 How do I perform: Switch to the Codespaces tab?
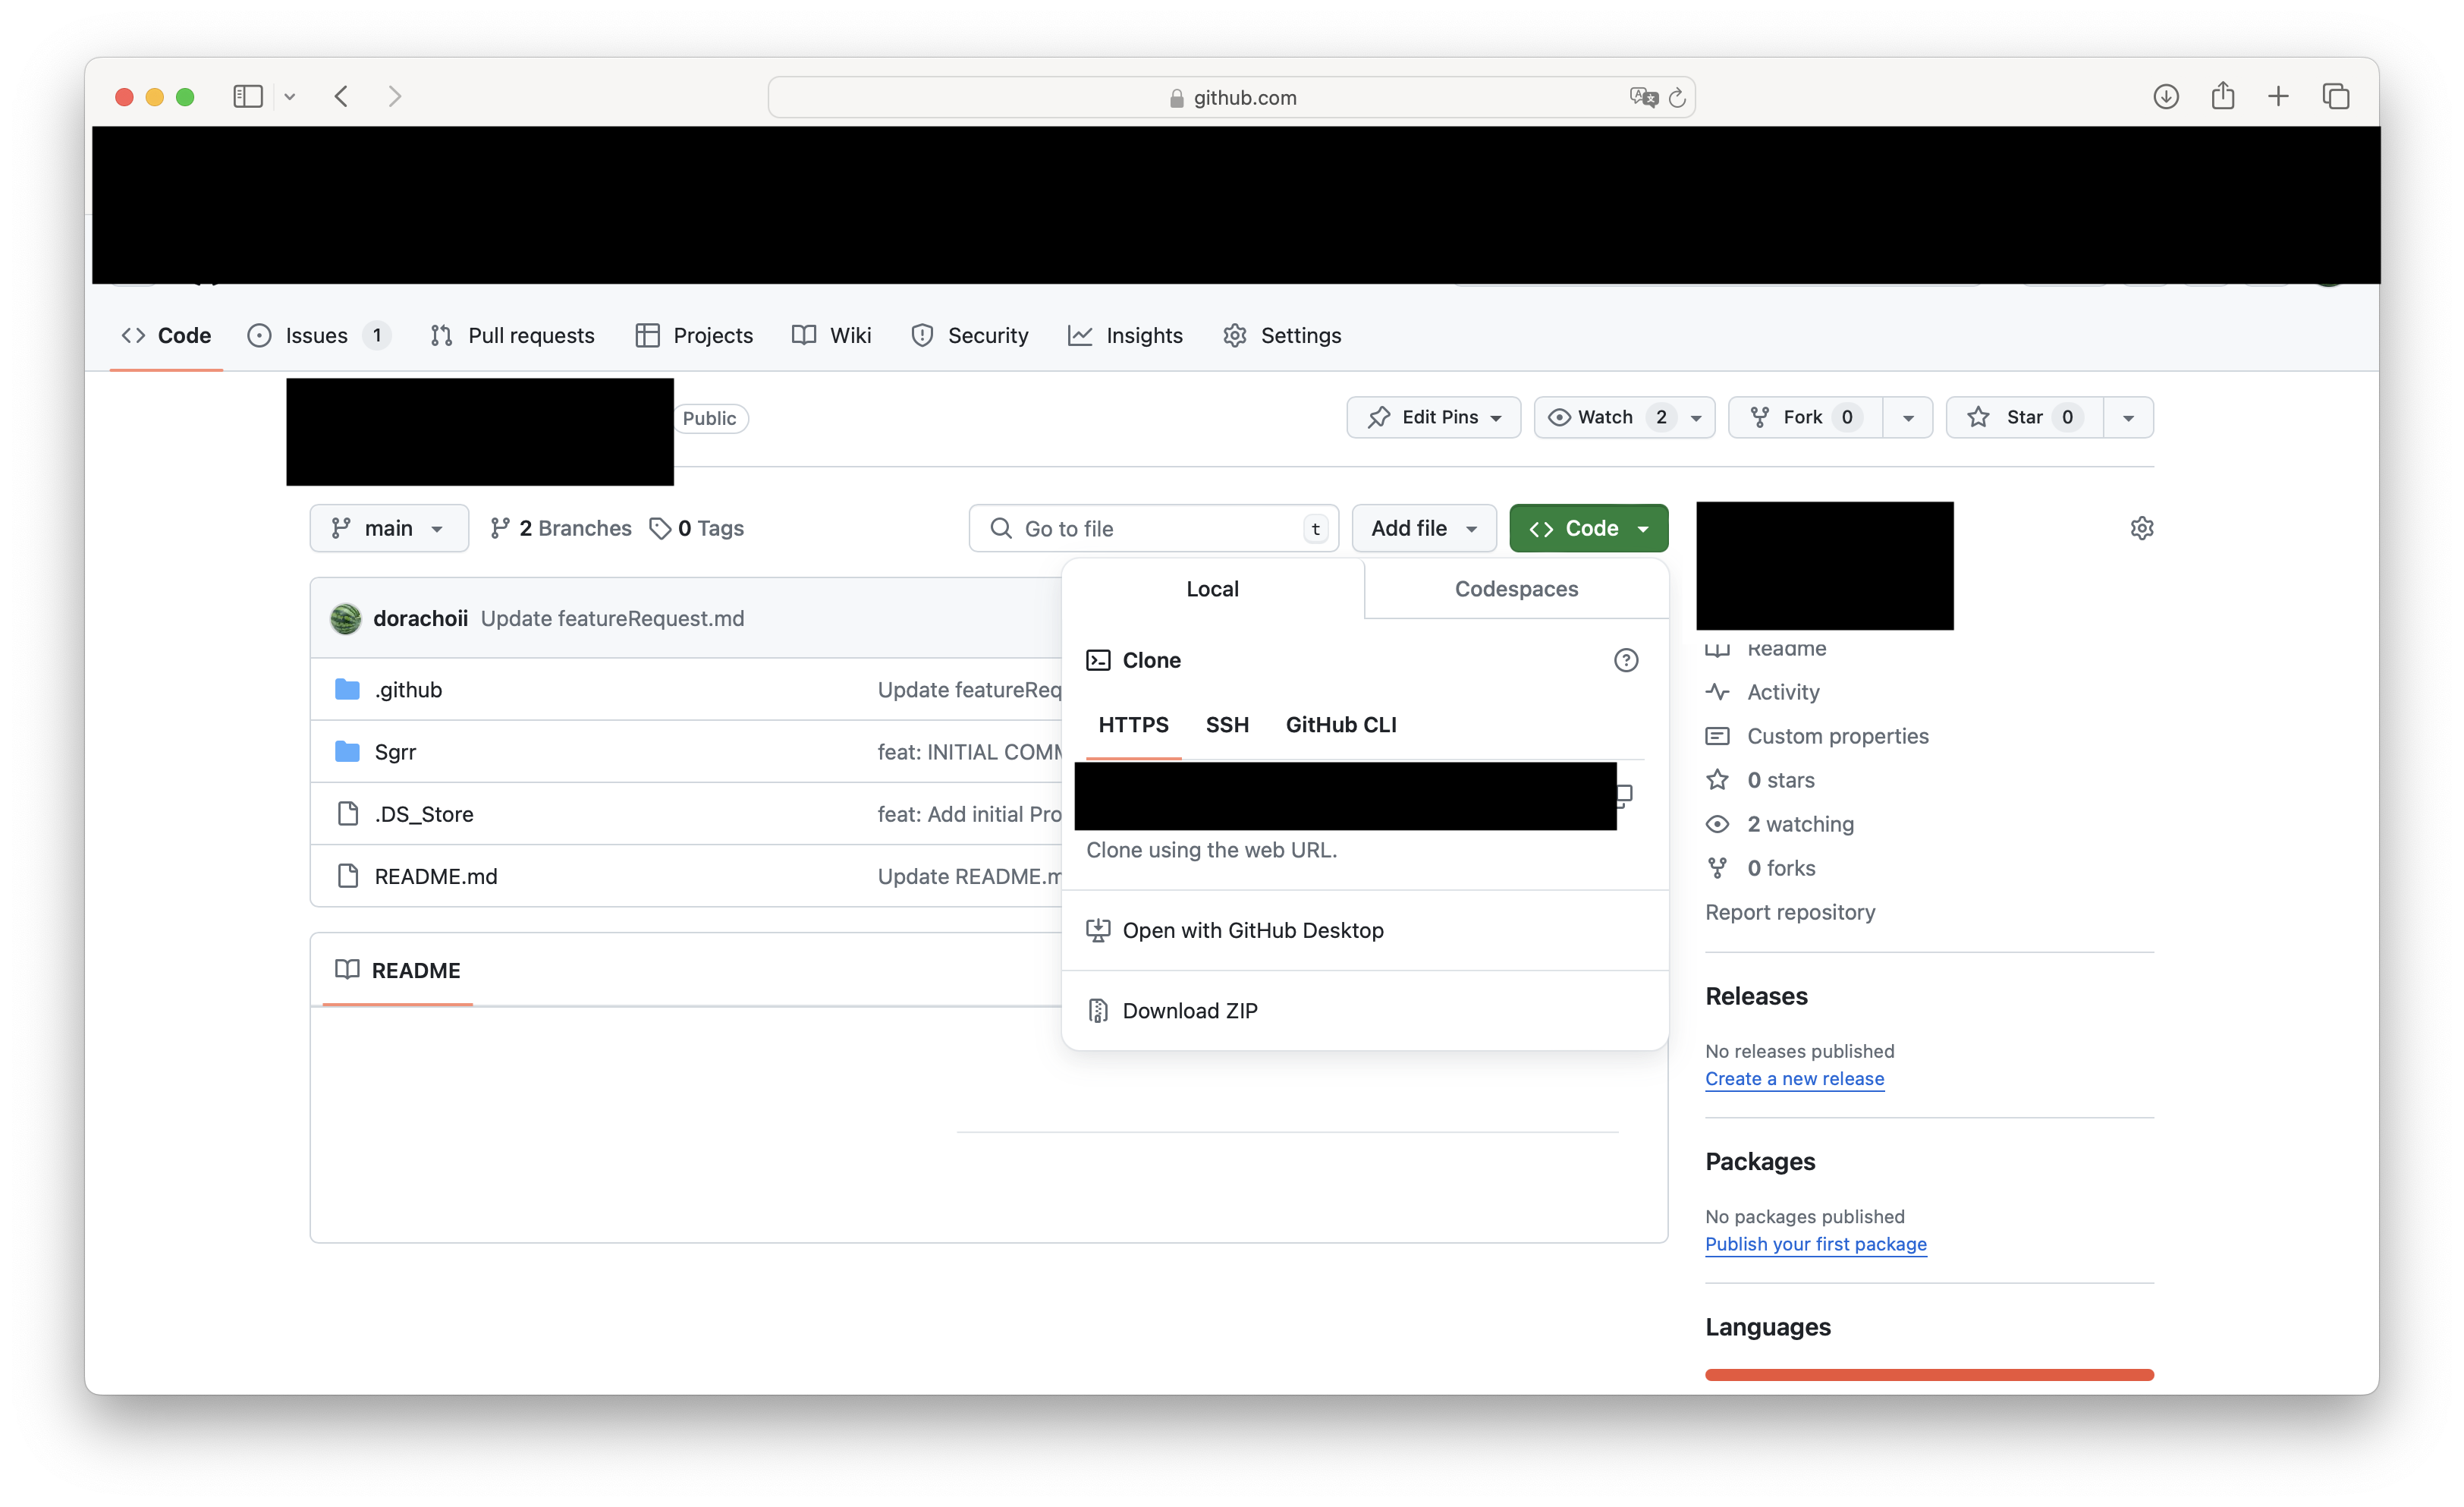1516,589
